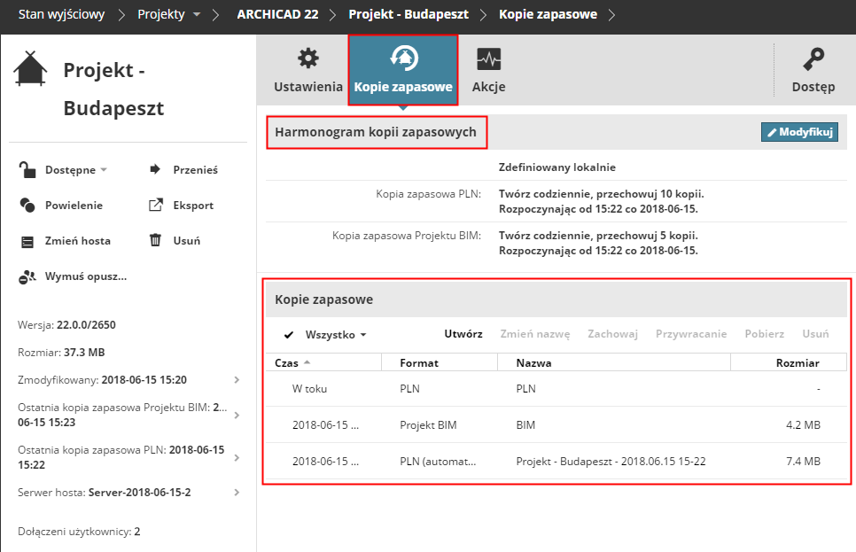Open the Dostęp key tab
This screenshot has height=552, width=856.
coord(813,70)
